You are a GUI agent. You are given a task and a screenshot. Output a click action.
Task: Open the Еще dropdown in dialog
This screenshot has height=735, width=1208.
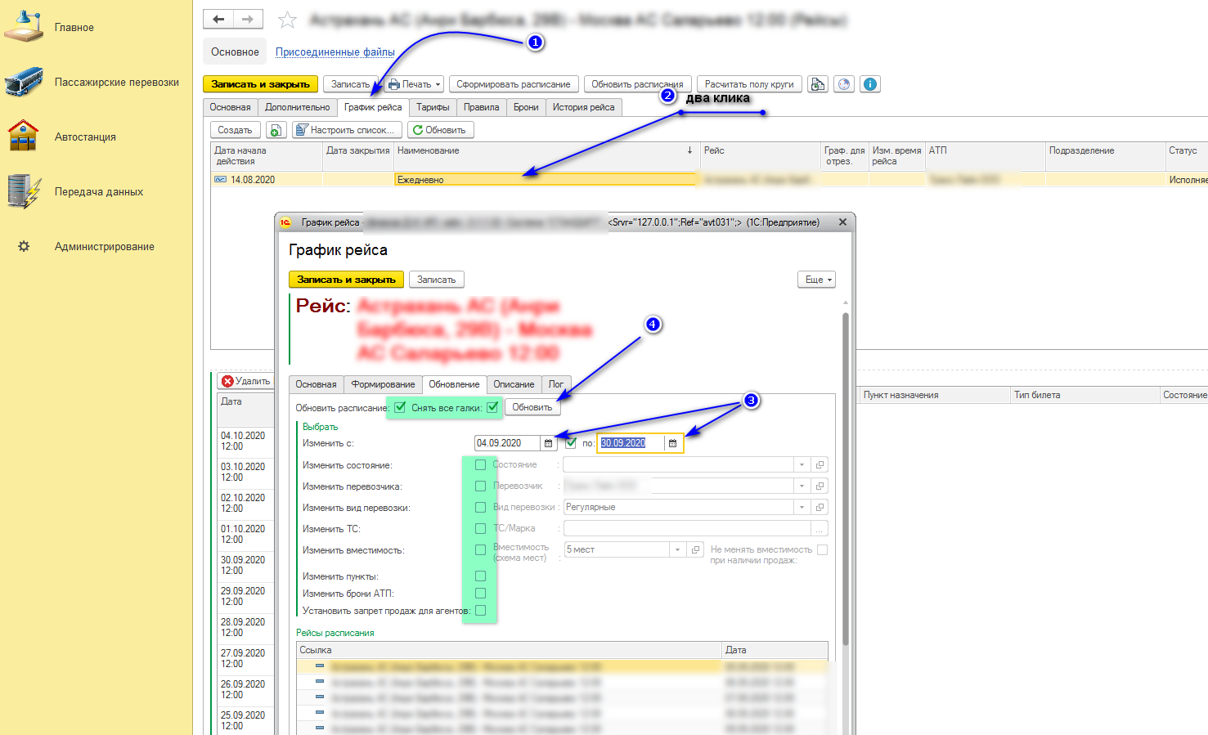coord(816,280)
